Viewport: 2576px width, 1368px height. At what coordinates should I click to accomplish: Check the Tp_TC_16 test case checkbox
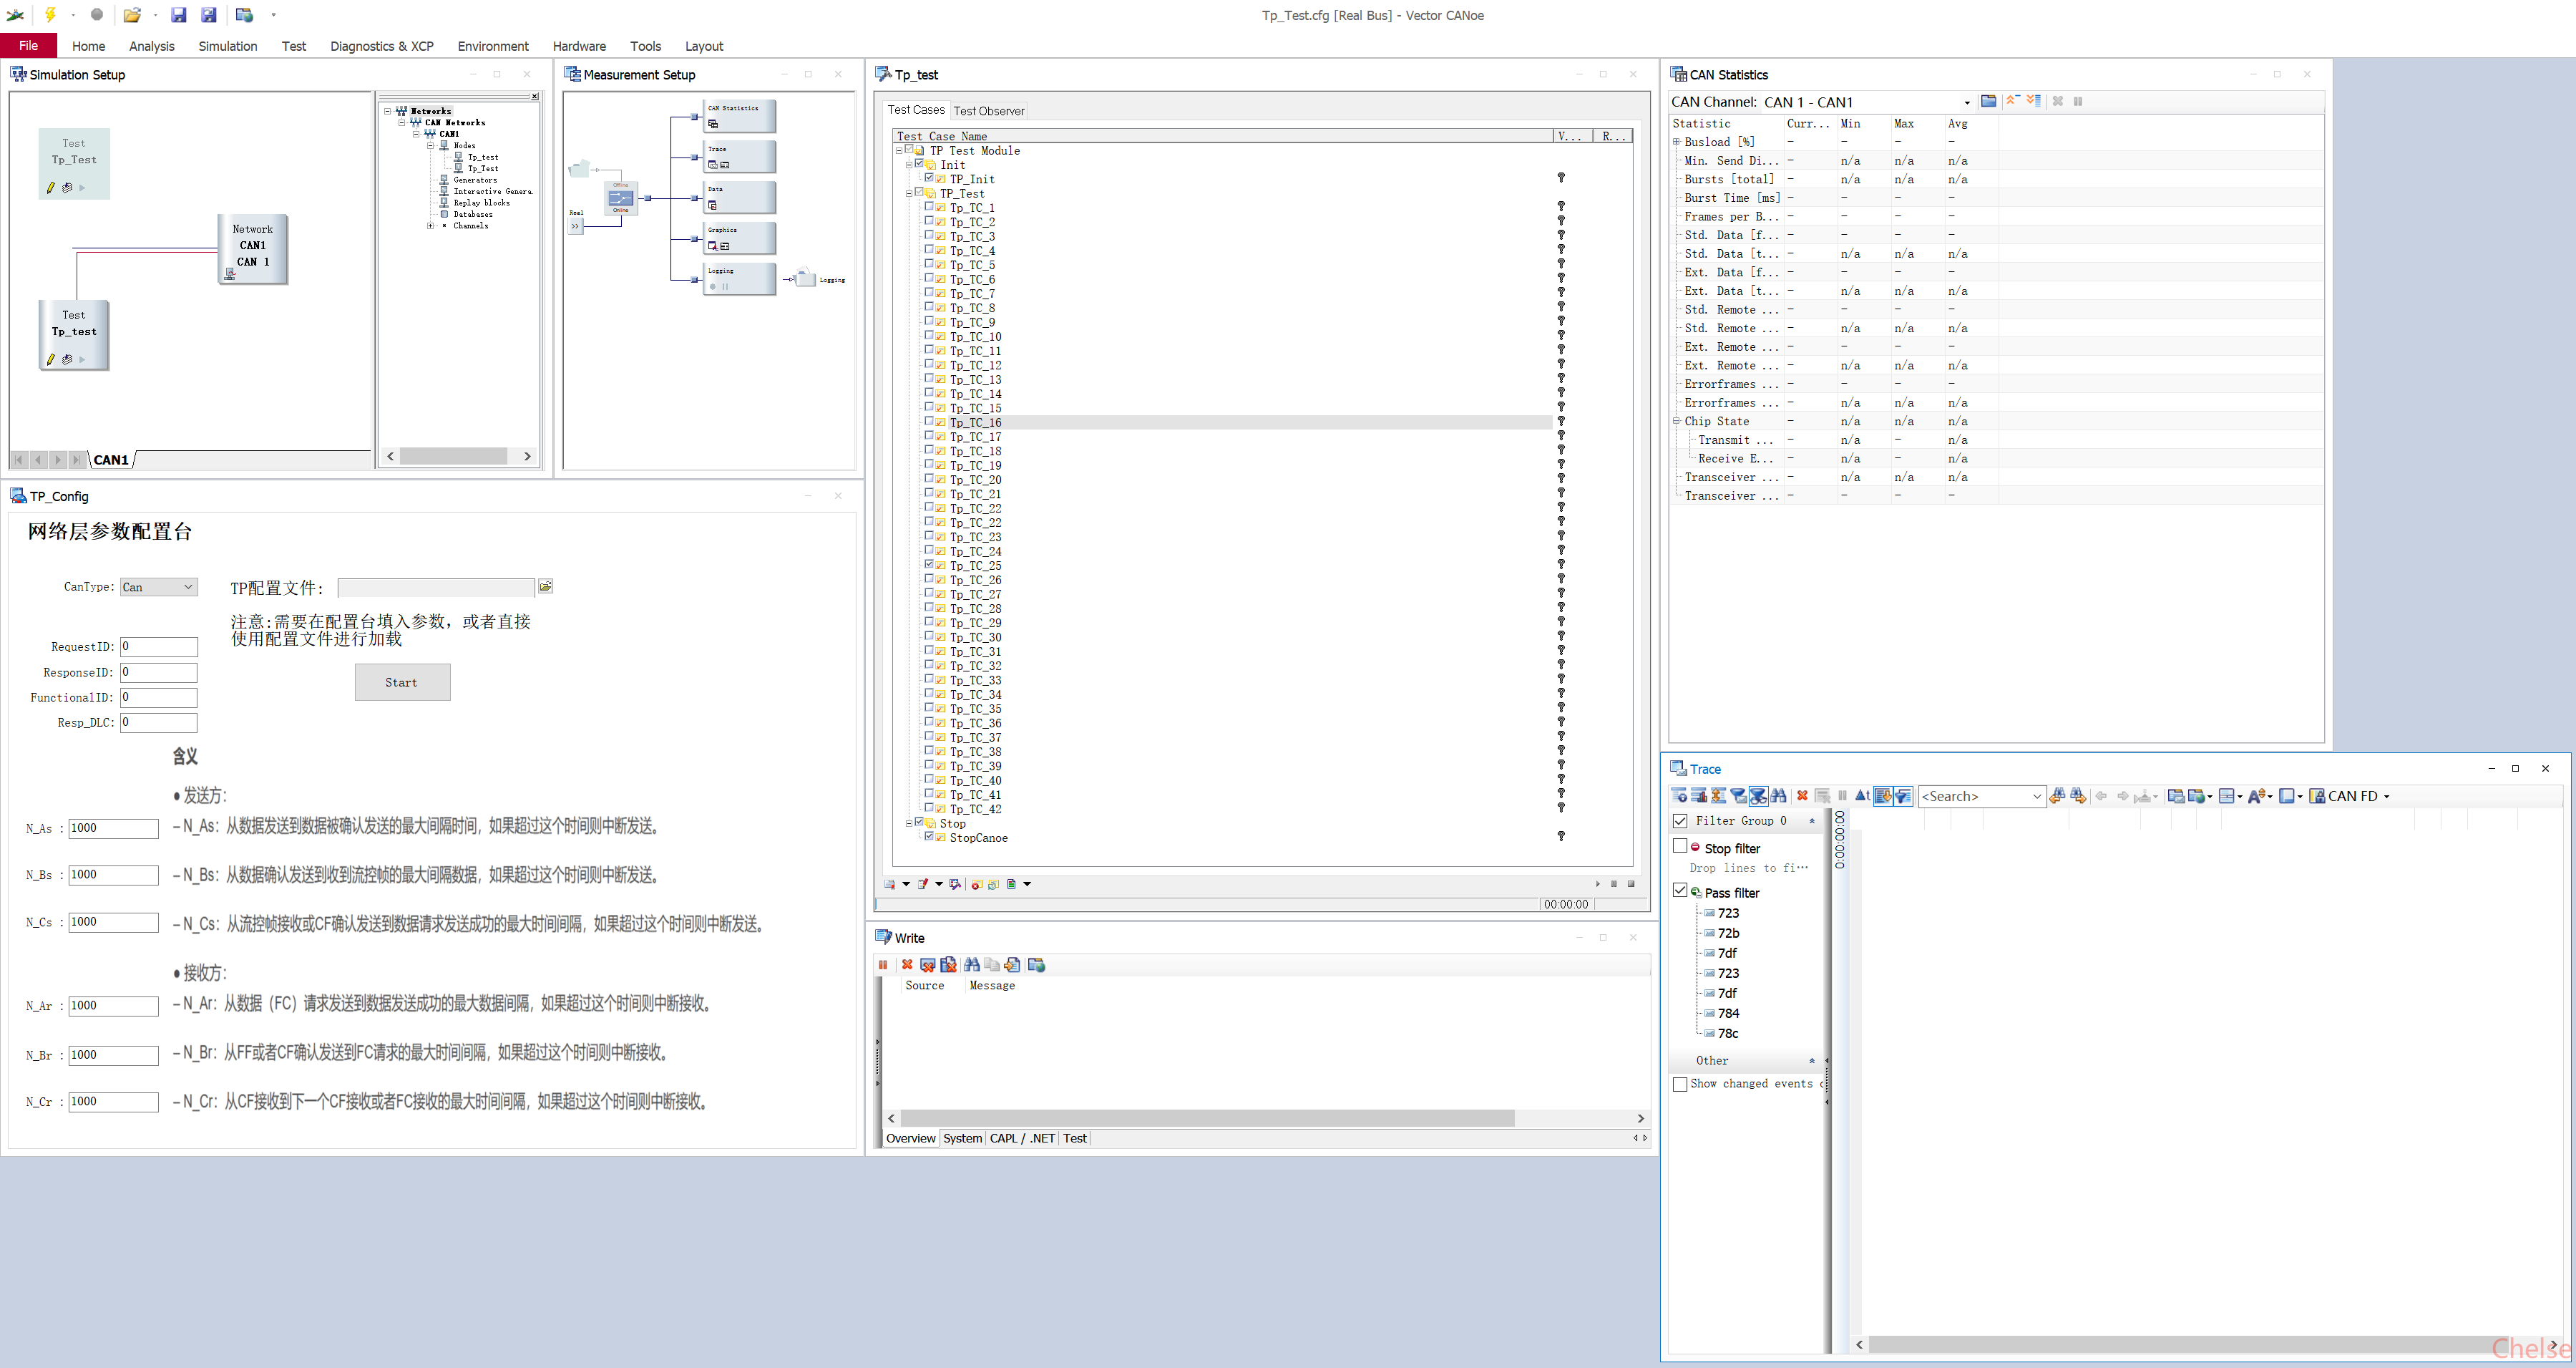pos(929,422)
